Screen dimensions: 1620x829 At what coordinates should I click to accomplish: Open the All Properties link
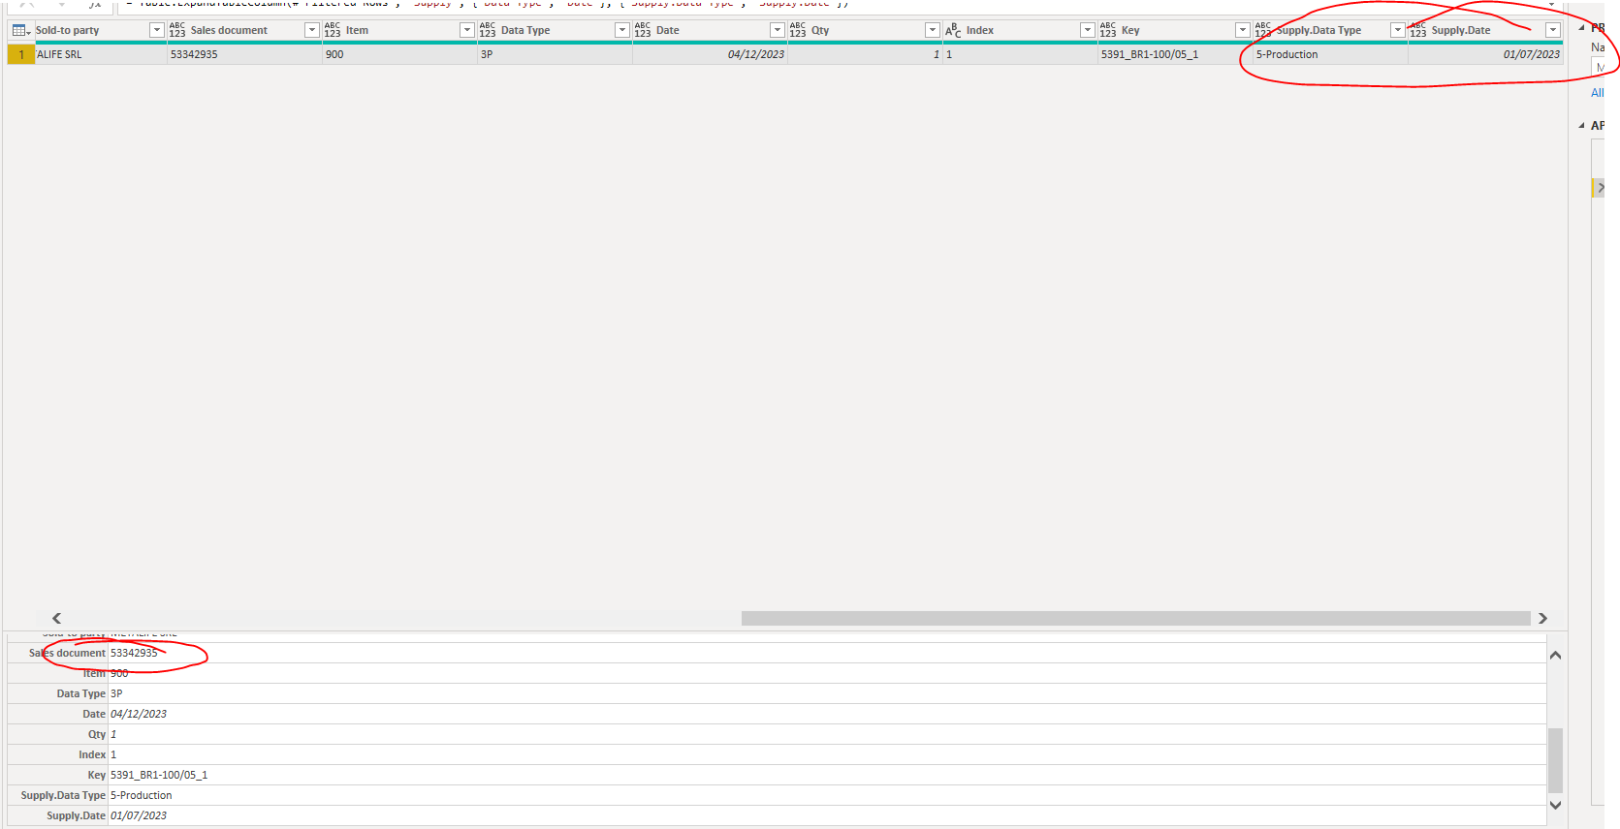(1598, 93)
